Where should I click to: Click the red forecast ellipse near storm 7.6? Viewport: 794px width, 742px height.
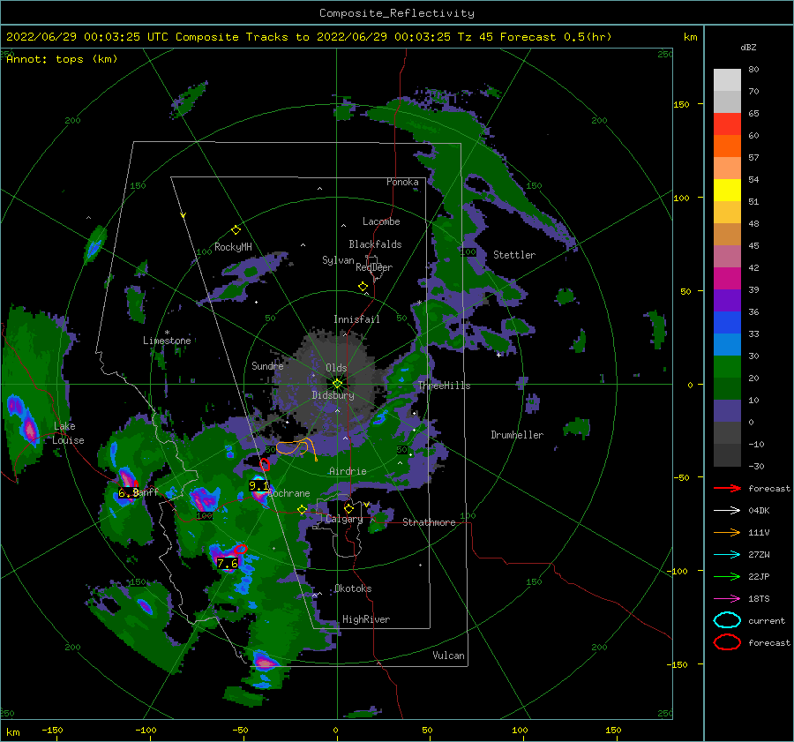click(240, 549)
